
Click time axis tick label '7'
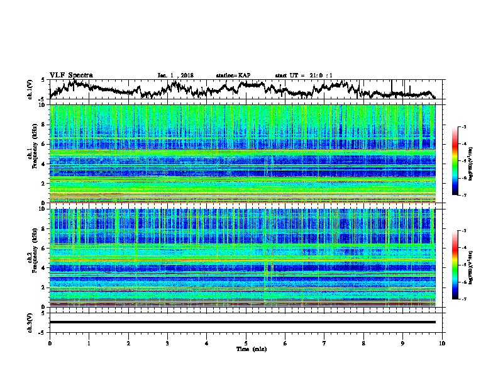(324, 343)
